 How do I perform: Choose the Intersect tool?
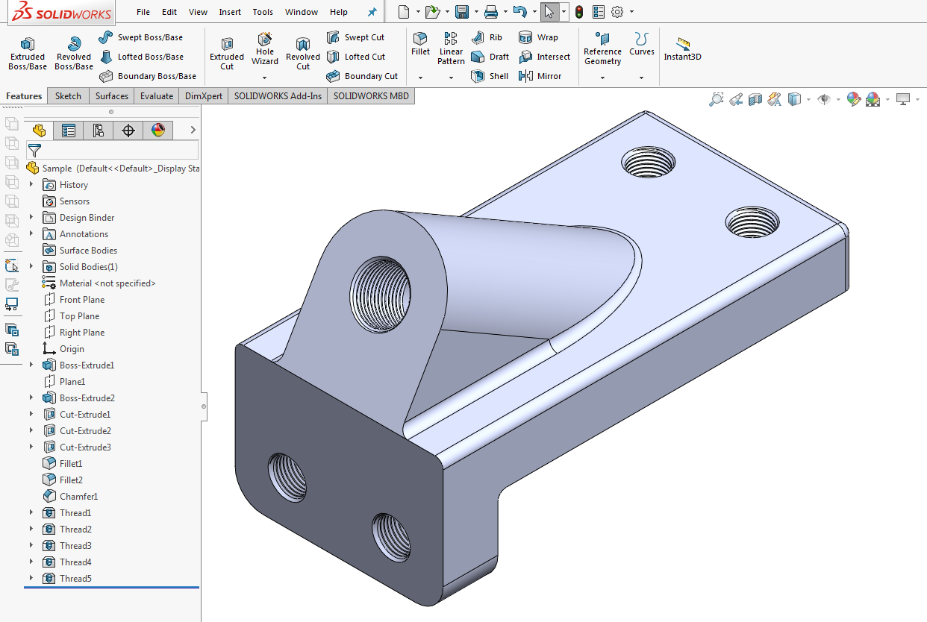click(x=544, y=57)
